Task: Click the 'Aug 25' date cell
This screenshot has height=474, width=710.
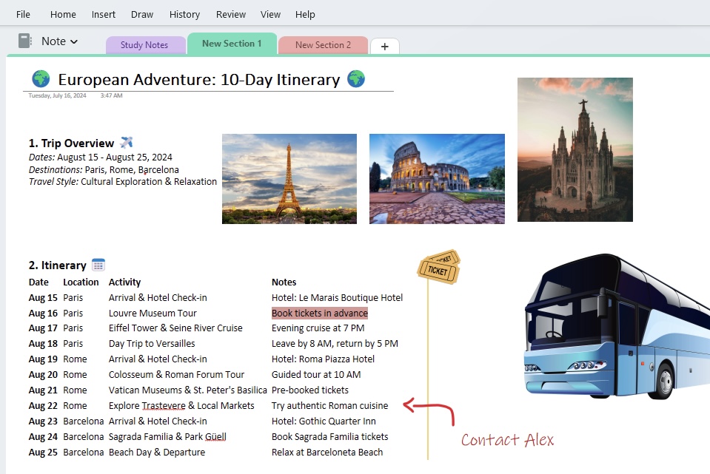Action: (43, 453)
